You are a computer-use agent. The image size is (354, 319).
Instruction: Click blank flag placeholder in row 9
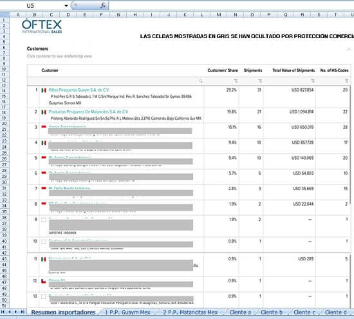coord(44,220)
